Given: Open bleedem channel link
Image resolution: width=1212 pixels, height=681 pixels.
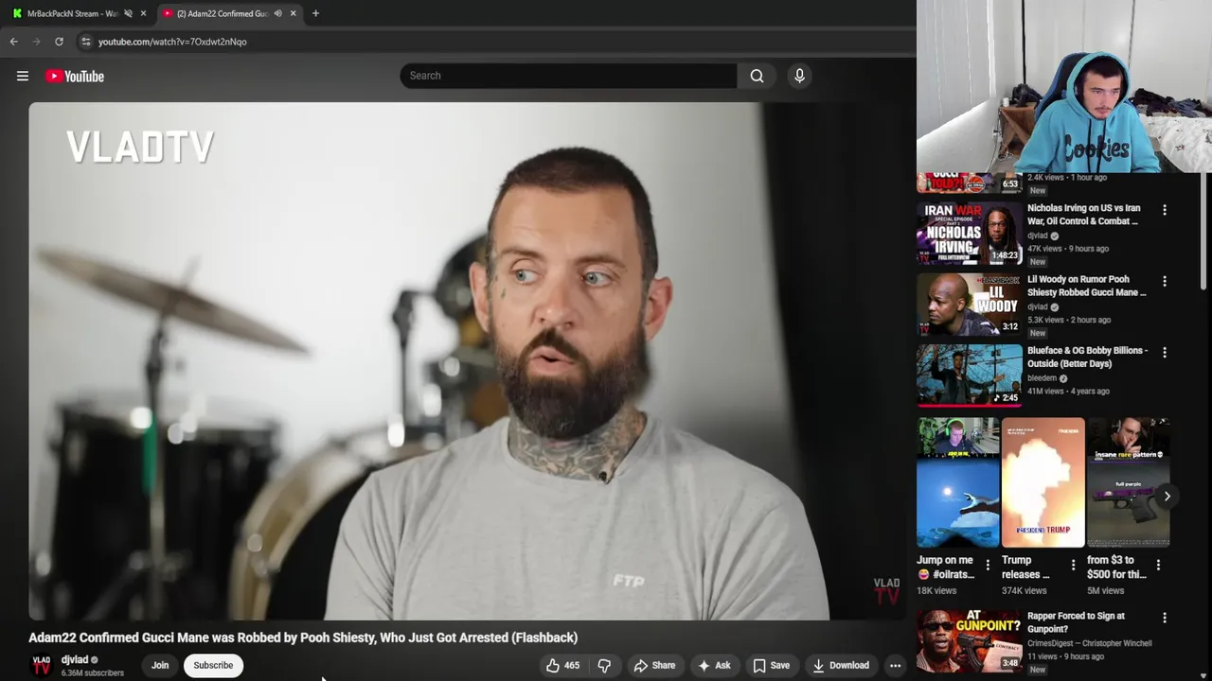Looking at the screenshot, I should [x=1042, y=378].
